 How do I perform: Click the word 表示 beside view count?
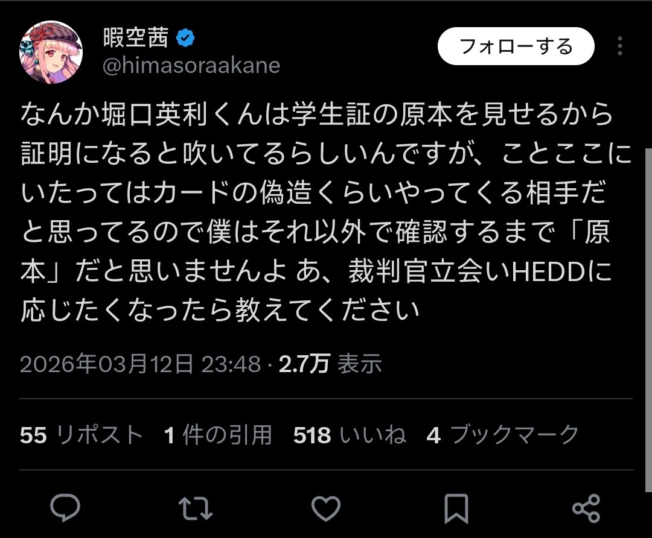(x=359, y=364)
